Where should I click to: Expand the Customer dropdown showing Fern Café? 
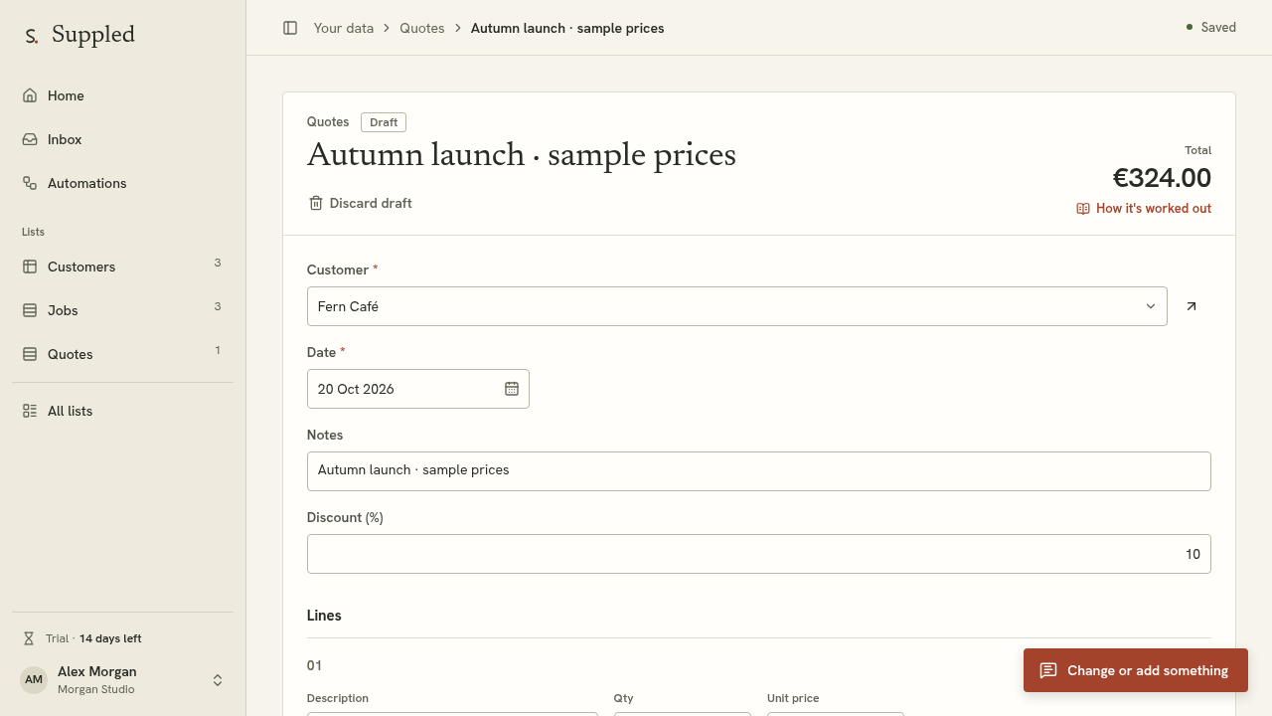[737, 306]
